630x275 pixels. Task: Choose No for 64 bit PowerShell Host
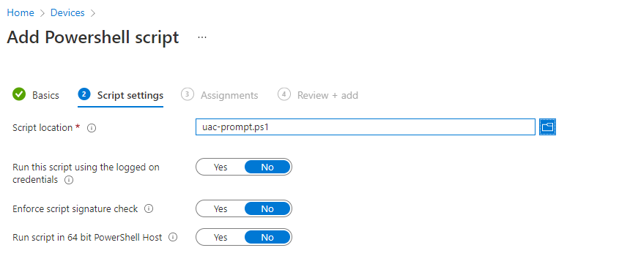[x=267, y=237]
